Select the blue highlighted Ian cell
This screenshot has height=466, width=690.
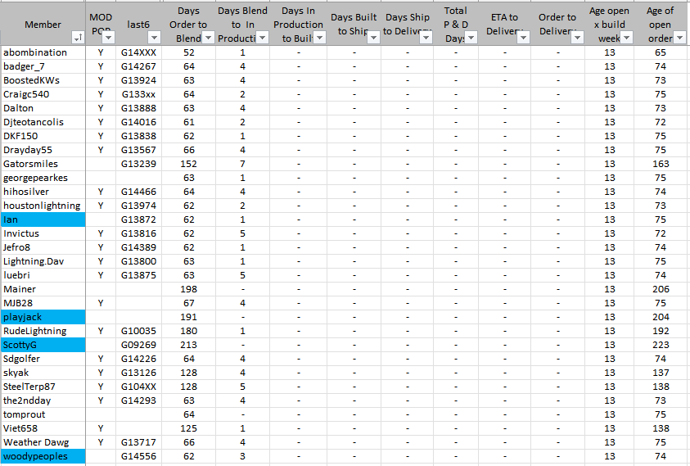[43, 219]
